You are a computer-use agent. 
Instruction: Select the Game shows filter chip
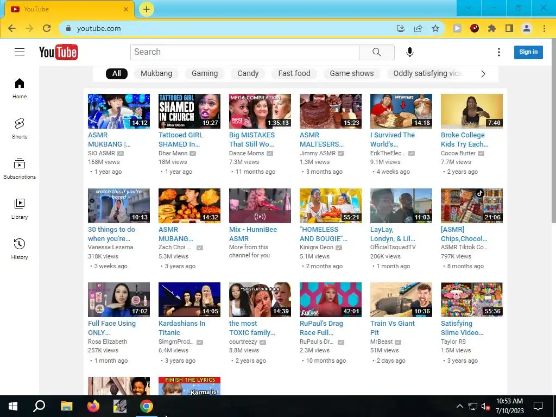pyautogui.click(x=351, y=73)
